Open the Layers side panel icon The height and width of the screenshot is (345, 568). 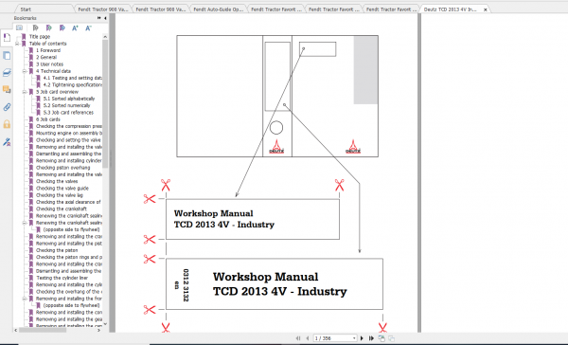pos(7,73)
